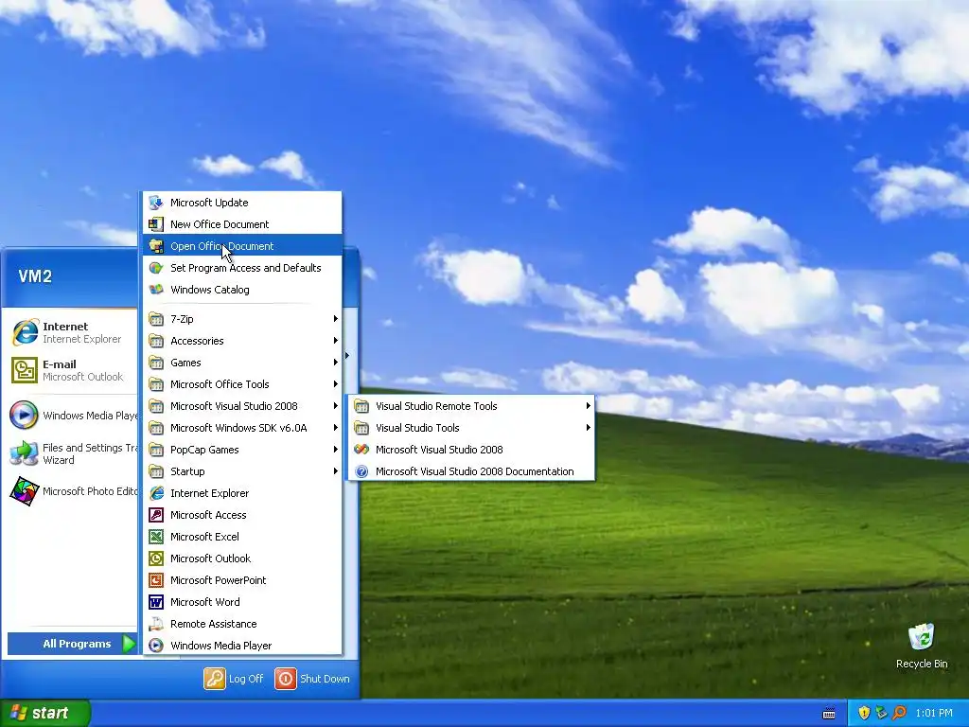The image size is (969, 727).
Task: Click the Microsoft Update icon
Action: pos(156,203)
